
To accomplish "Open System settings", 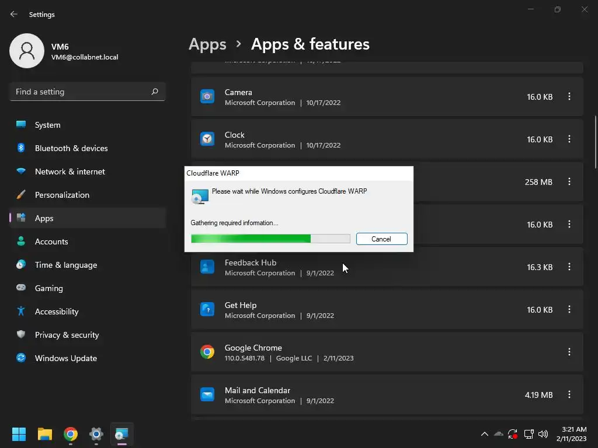I will [88, 125].
